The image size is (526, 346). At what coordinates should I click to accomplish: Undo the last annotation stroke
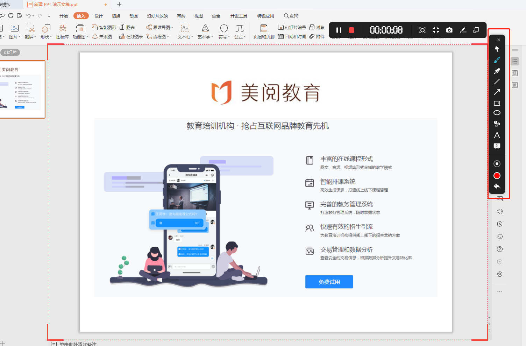pyautogui.click(x=497, y=186)
